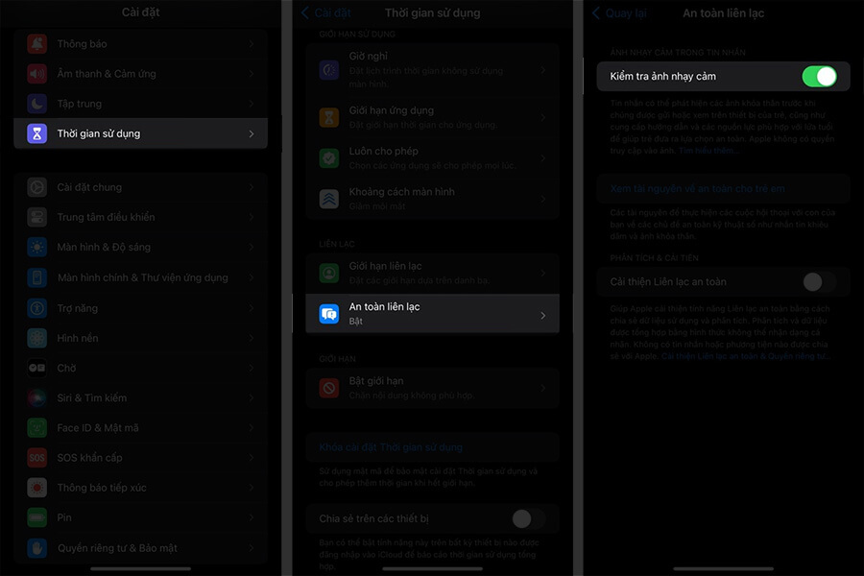864x576 pixels.
Task: Open the An toàn liên lạc icon
Action: [x=329, y=314]
